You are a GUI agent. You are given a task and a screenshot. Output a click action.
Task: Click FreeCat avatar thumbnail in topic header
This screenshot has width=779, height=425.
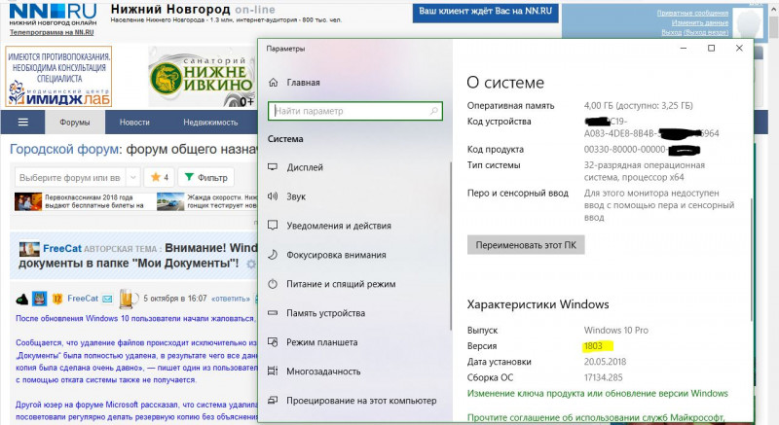(x=29, y=248)
